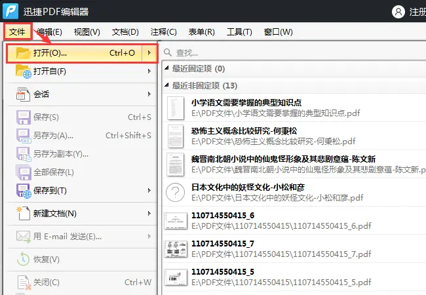The image size is (426, 295).
Task: Click the 全部保存 stacked disks icon
Action: 24,172
